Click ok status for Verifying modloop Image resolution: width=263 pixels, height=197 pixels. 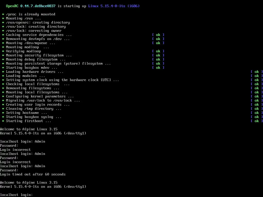tap(158, 51)
